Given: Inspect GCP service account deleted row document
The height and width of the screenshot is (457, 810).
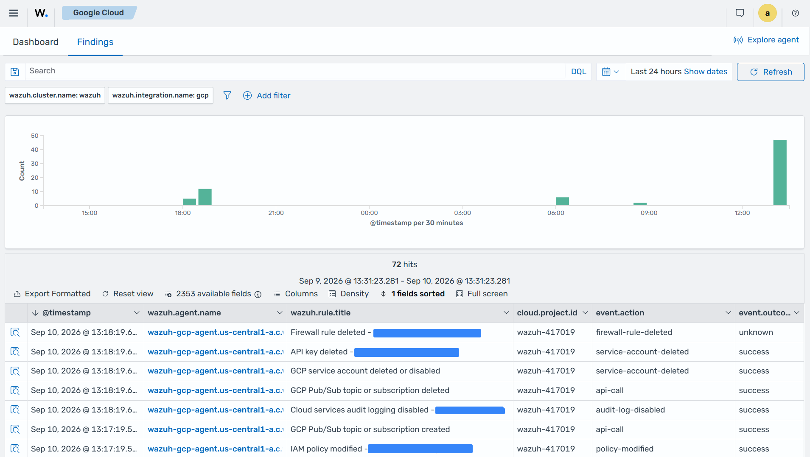Looking at the screenshot, I should pos(15,371).
